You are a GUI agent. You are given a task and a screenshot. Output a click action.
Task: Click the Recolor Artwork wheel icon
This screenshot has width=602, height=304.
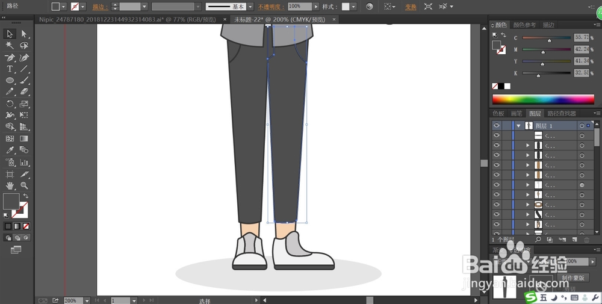coord(370,7)
